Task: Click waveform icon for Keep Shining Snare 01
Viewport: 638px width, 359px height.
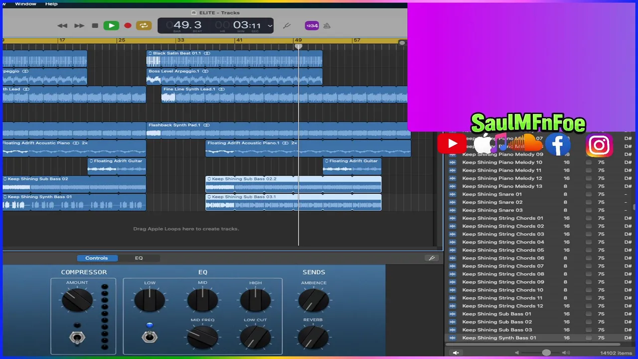Action: [x=453, y=194]
